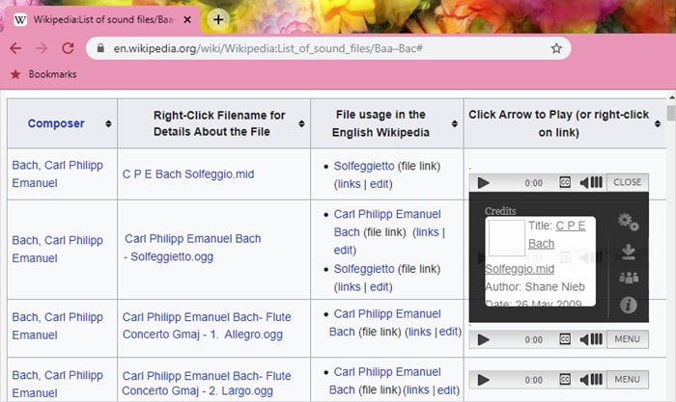Image resolution: width=676 pixels, height=402 pixels.
Task: Play the C P E Bach Solfeggio.mid audio
Action: tap(484, 182)
